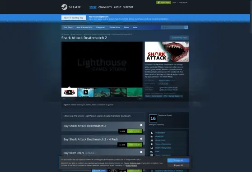
Task: Open the Categories dropdown menu
Action: tap(101, 27)
